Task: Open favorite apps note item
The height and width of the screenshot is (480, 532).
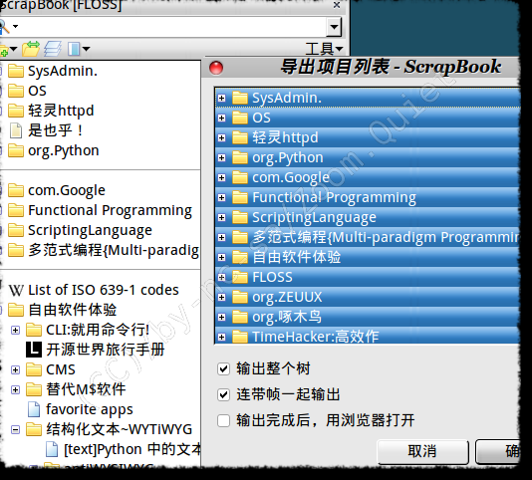Action: [x=90, y=409]
